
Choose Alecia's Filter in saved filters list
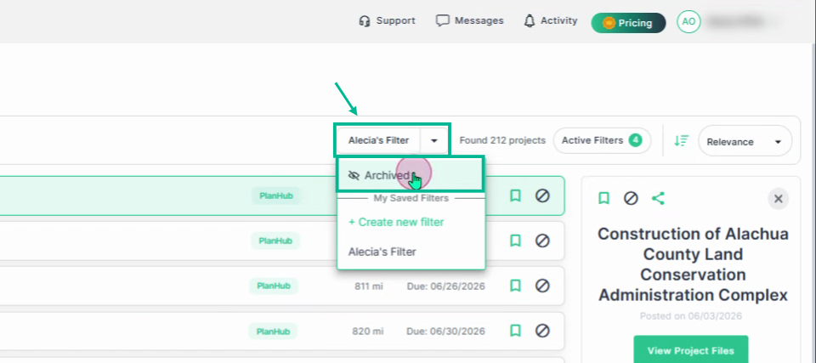tap(382, 252)
